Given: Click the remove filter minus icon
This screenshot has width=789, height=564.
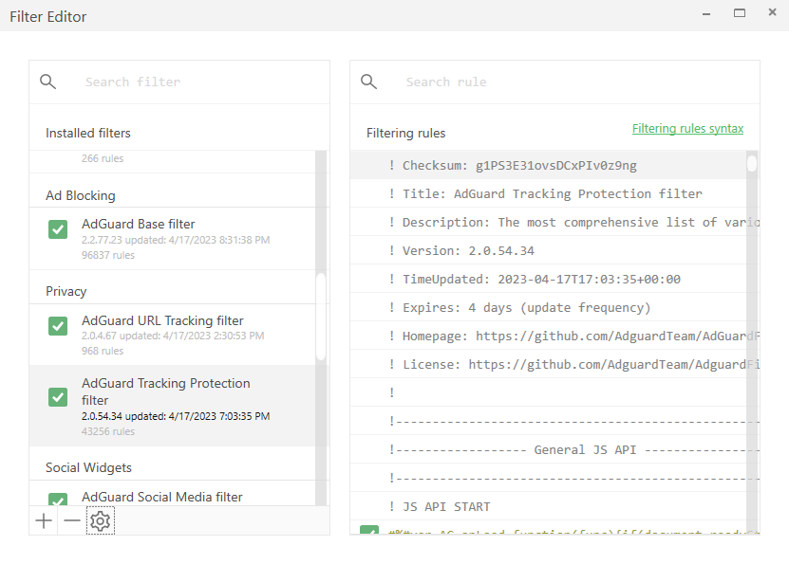Looking at the screenshot, I should pos(72,520).
